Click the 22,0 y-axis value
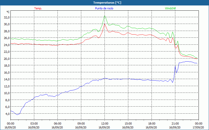This screenshot has height=130, width=209. (x=7, y=51)
